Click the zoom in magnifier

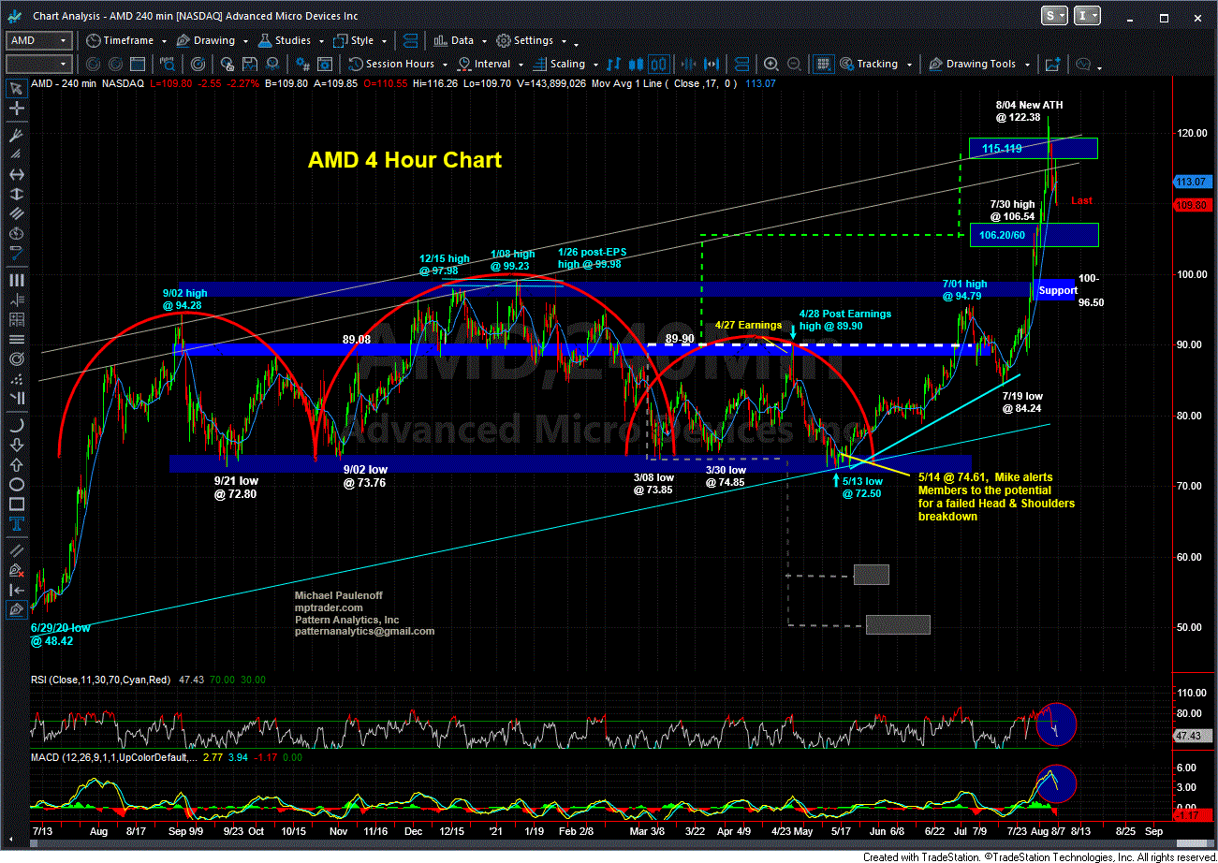point(771,64)
